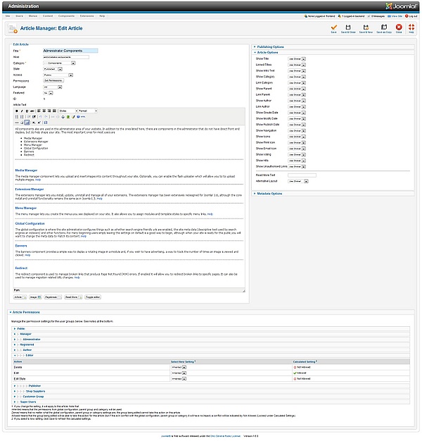Click the Save as Copy icon

[x=384, y=28]
